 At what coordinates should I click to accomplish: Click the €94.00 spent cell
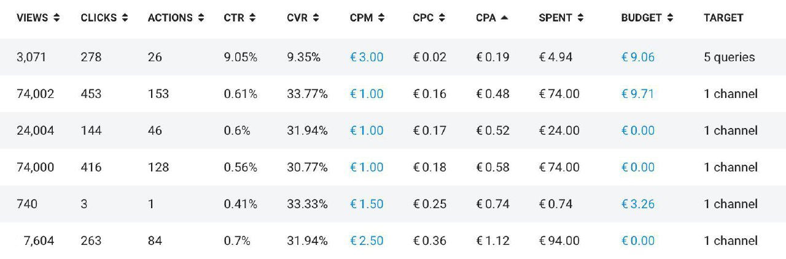click(x=559, y=241)
